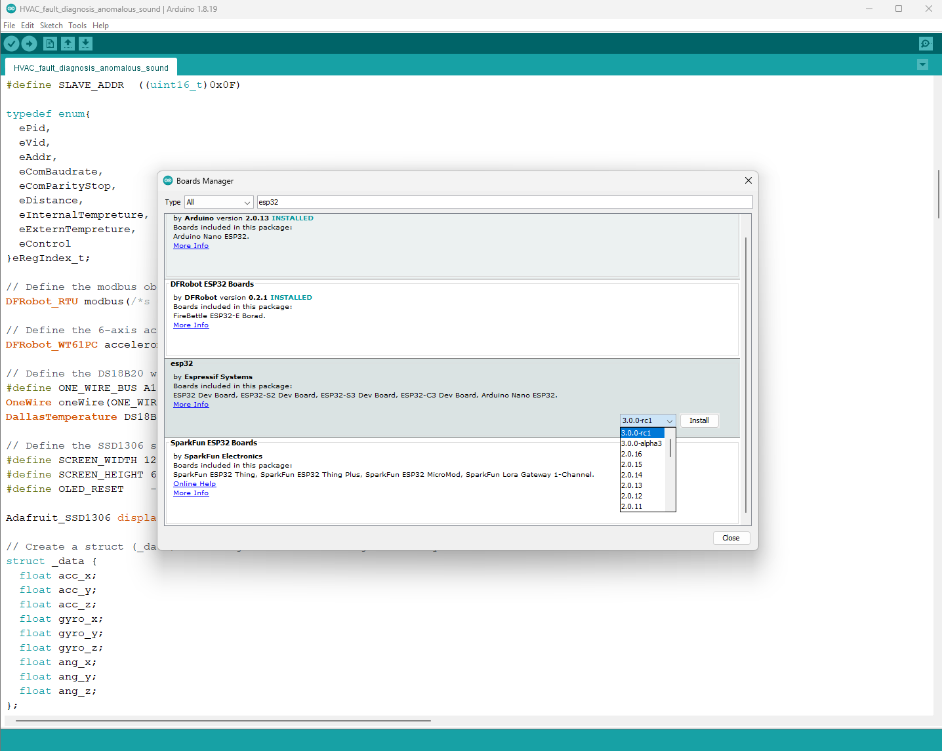
Task: Click the Boards Manager vertical scrollbar
Action: point(746,374)
